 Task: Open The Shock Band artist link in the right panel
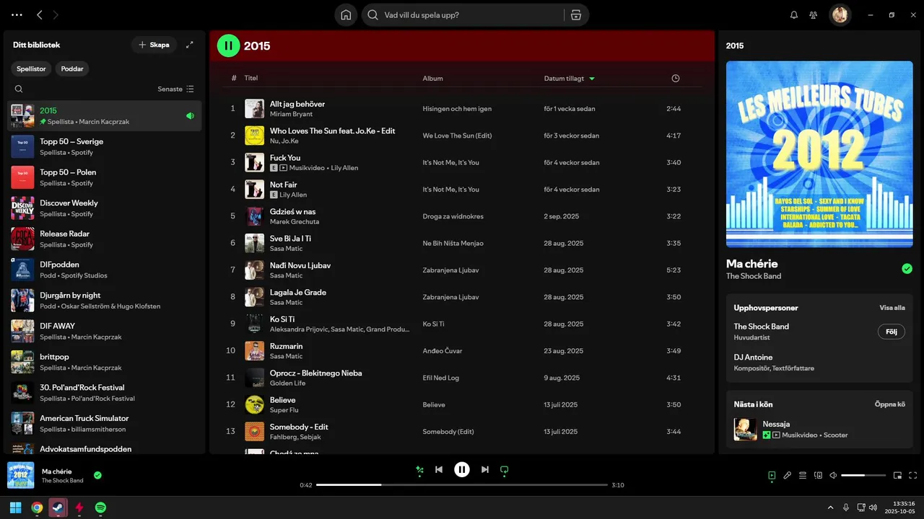(762, 327)
